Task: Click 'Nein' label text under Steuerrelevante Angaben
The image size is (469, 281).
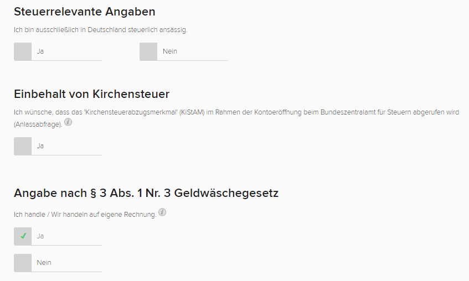Action: pos(170,51)
